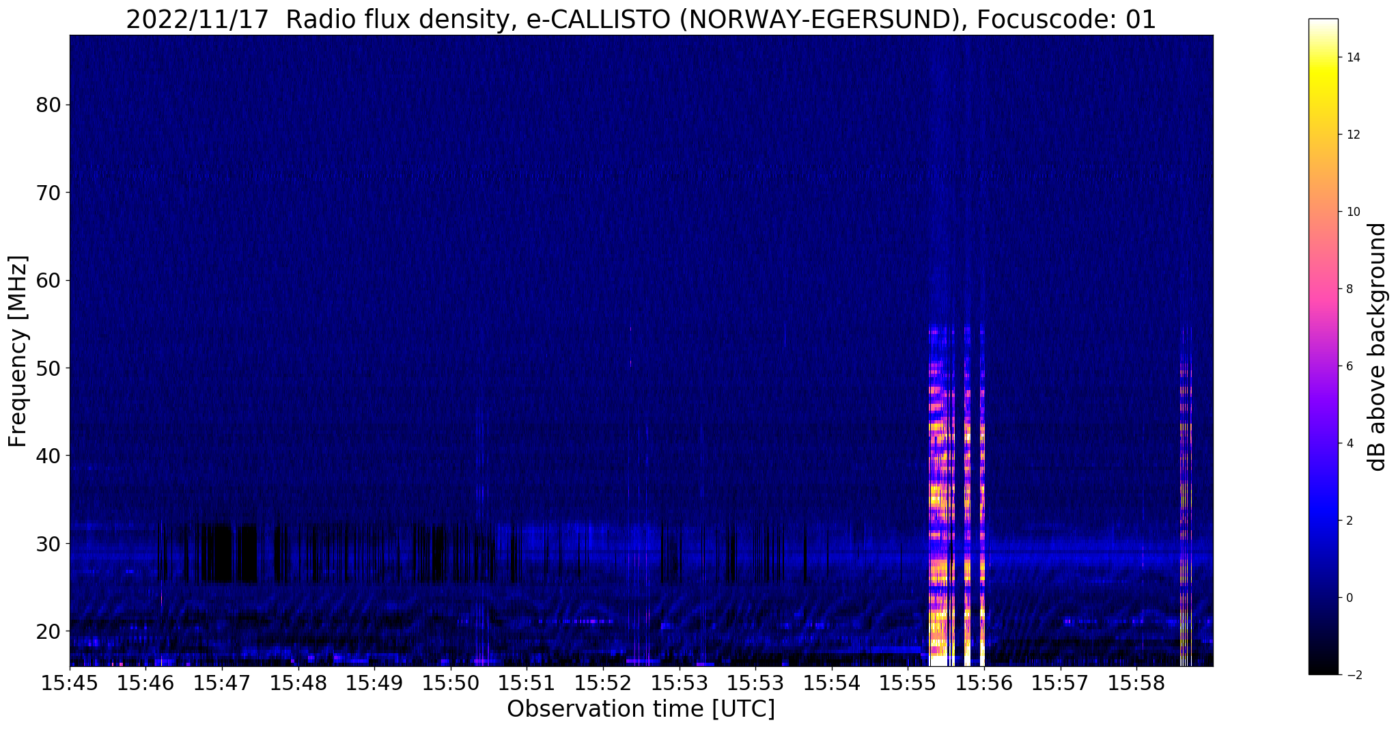Click the 15:58 time tick label
1398x729 pixels.
(x=1136, y=683)
